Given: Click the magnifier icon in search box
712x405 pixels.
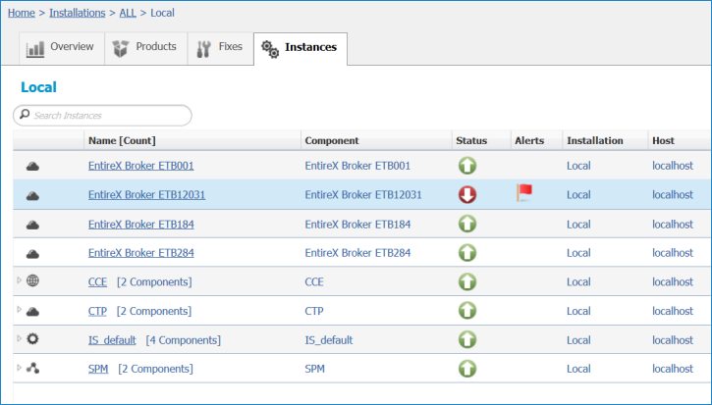Looking at the screenshot, I should [25, 115].
